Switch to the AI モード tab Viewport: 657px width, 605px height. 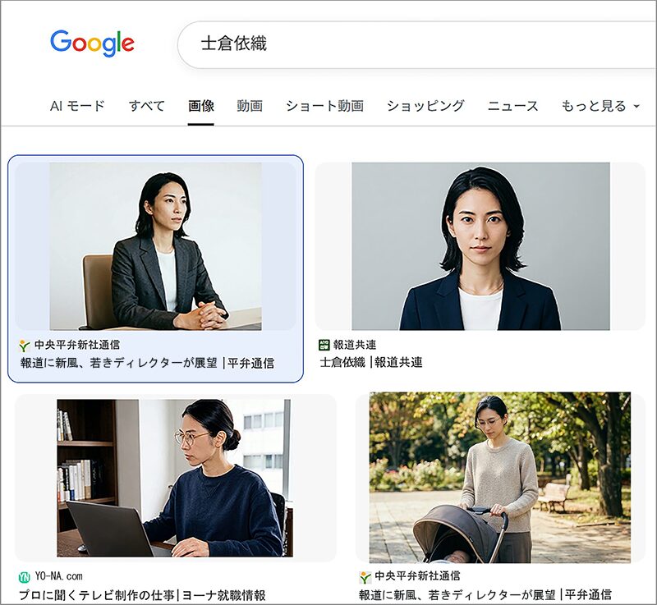click(x=77, y=106)
